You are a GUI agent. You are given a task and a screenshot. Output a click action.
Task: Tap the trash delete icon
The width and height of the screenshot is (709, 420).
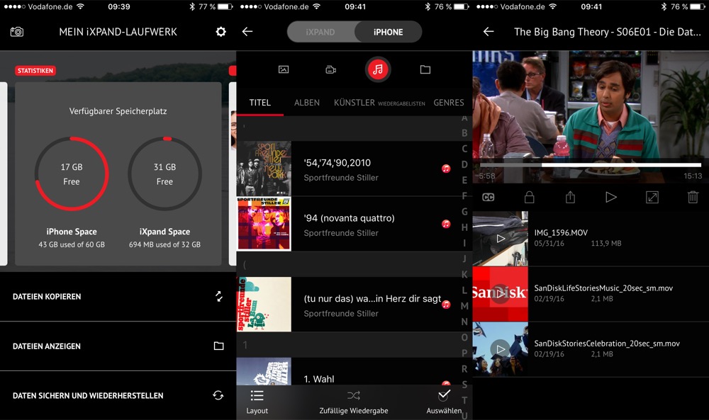click(693, 198)
